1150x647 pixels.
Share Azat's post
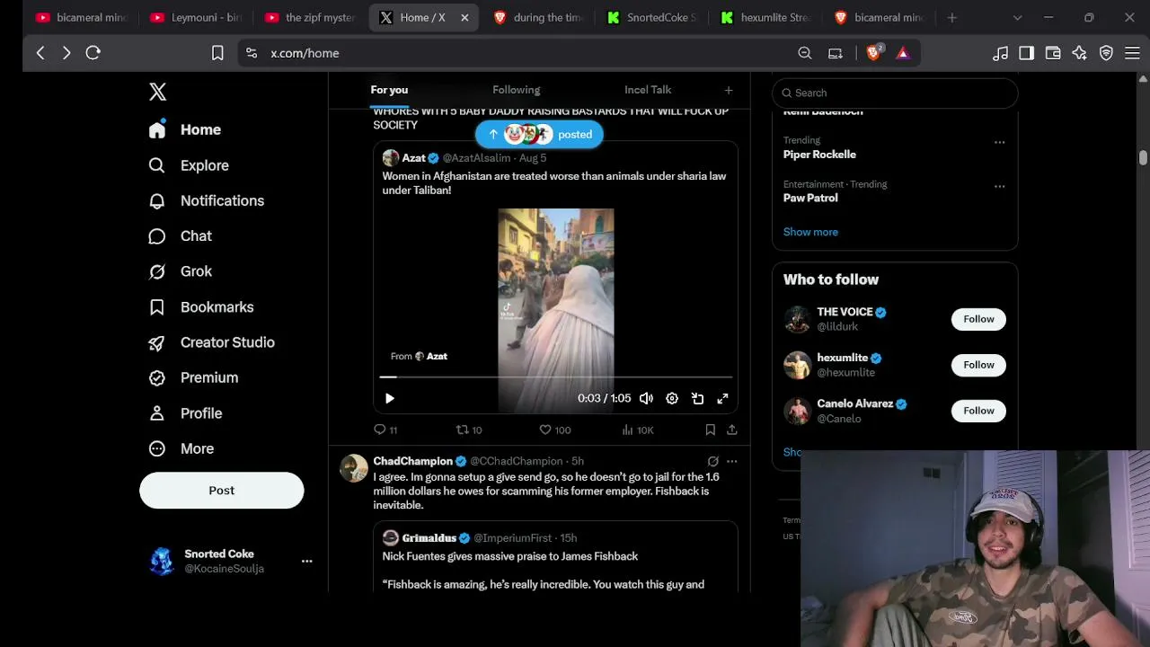pos(732,430)
